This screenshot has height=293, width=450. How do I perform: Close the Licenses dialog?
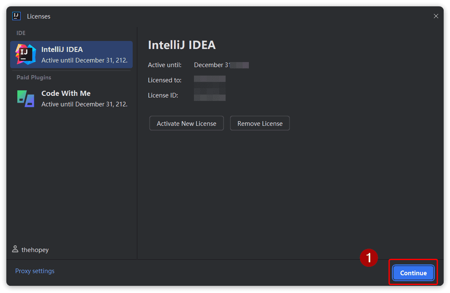coord(436,16)
